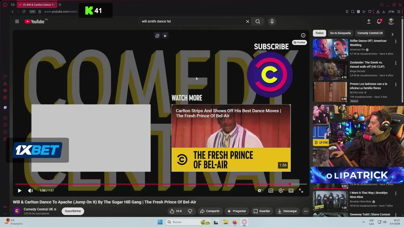Open options for 'Stifler Dance Off' video
Viewport: 404px width, 227px height.
point(395,41)
